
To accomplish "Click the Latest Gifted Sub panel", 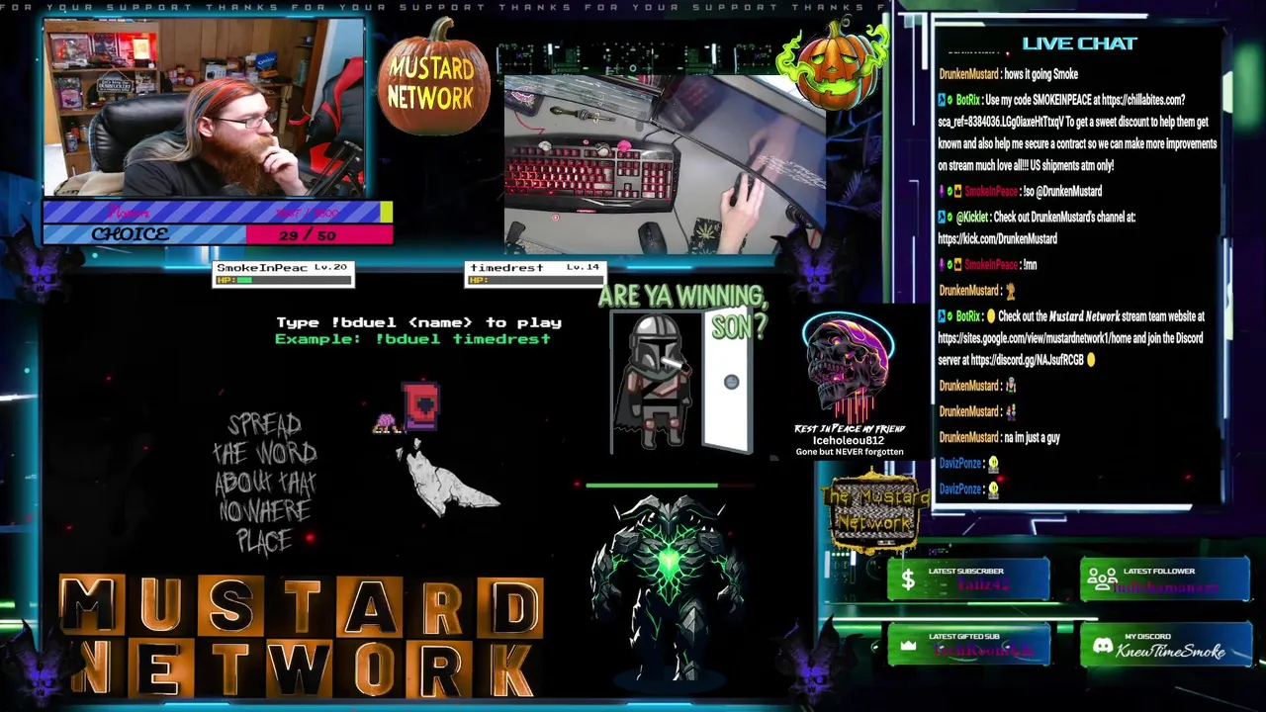I will (x=968, y=645).
